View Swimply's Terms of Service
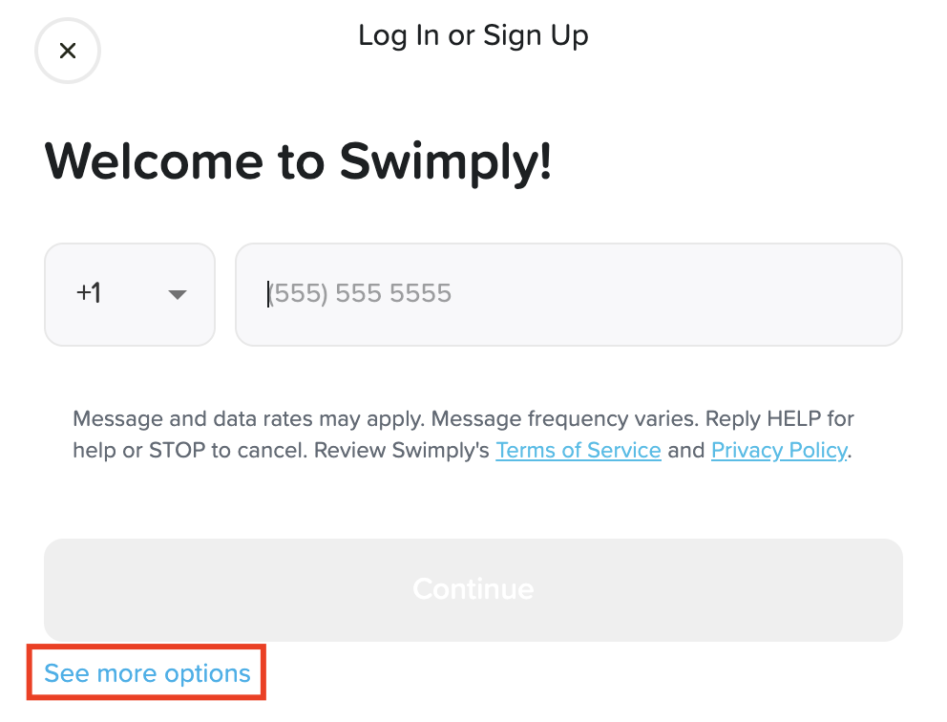Viewport: 947px width, 722px height. tap(578, 450)
